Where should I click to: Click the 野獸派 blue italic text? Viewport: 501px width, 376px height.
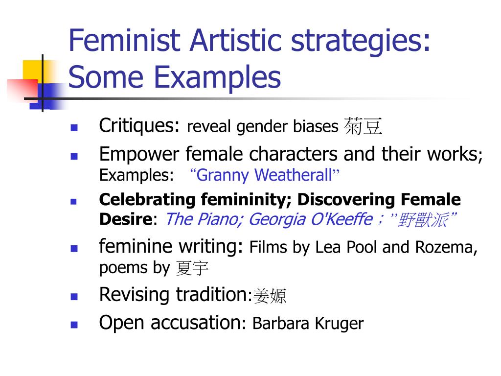pos(422,220)
